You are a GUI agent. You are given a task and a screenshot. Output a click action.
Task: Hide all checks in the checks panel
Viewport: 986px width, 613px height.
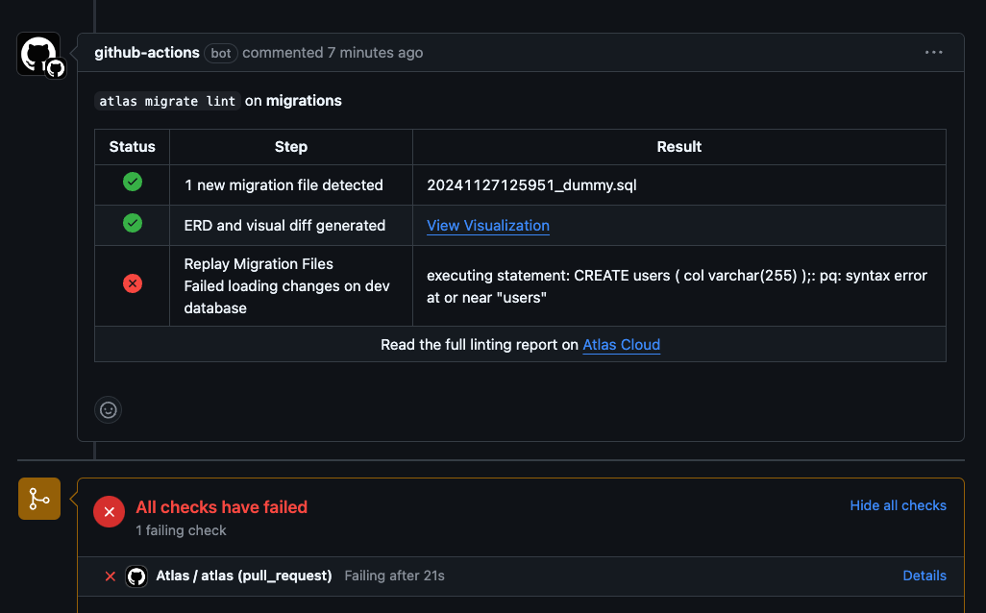898,505
